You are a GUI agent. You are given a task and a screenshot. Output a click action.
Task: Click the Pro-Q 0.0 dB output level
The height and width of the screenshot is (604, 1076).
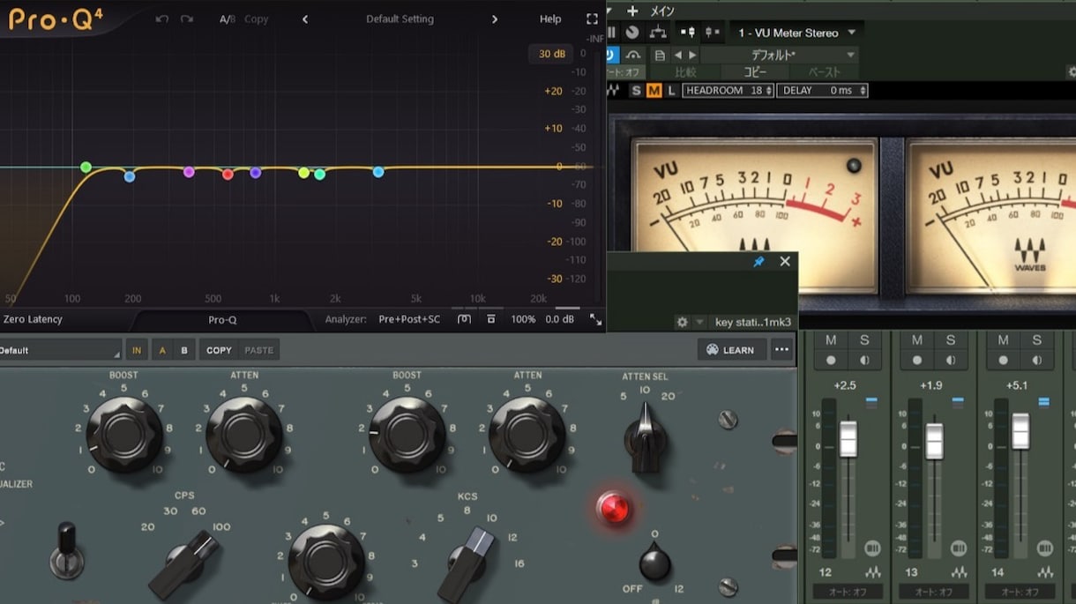click(x=559, y=319)
